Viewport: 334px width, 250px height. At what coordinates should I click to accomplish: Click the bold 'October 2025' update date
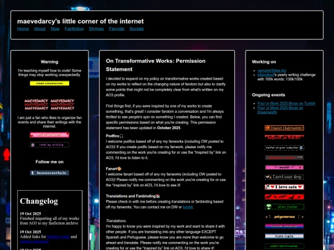(168, 128)
